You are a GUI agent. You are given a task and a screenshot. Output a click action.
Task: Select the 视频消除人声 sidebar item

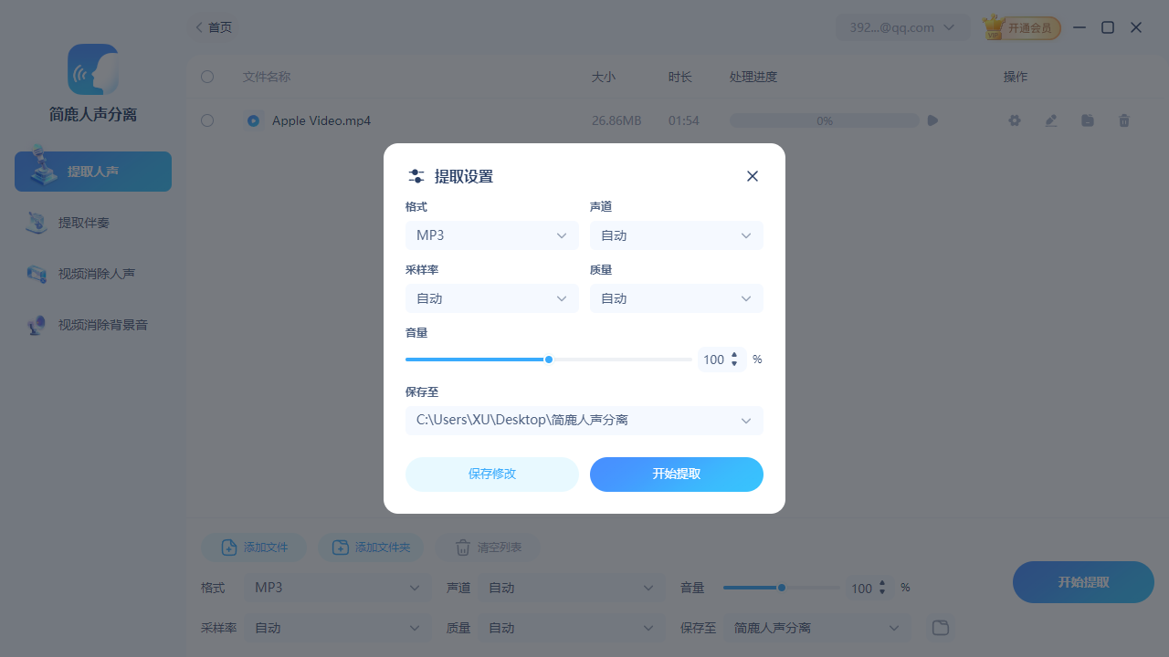(92, 274)
